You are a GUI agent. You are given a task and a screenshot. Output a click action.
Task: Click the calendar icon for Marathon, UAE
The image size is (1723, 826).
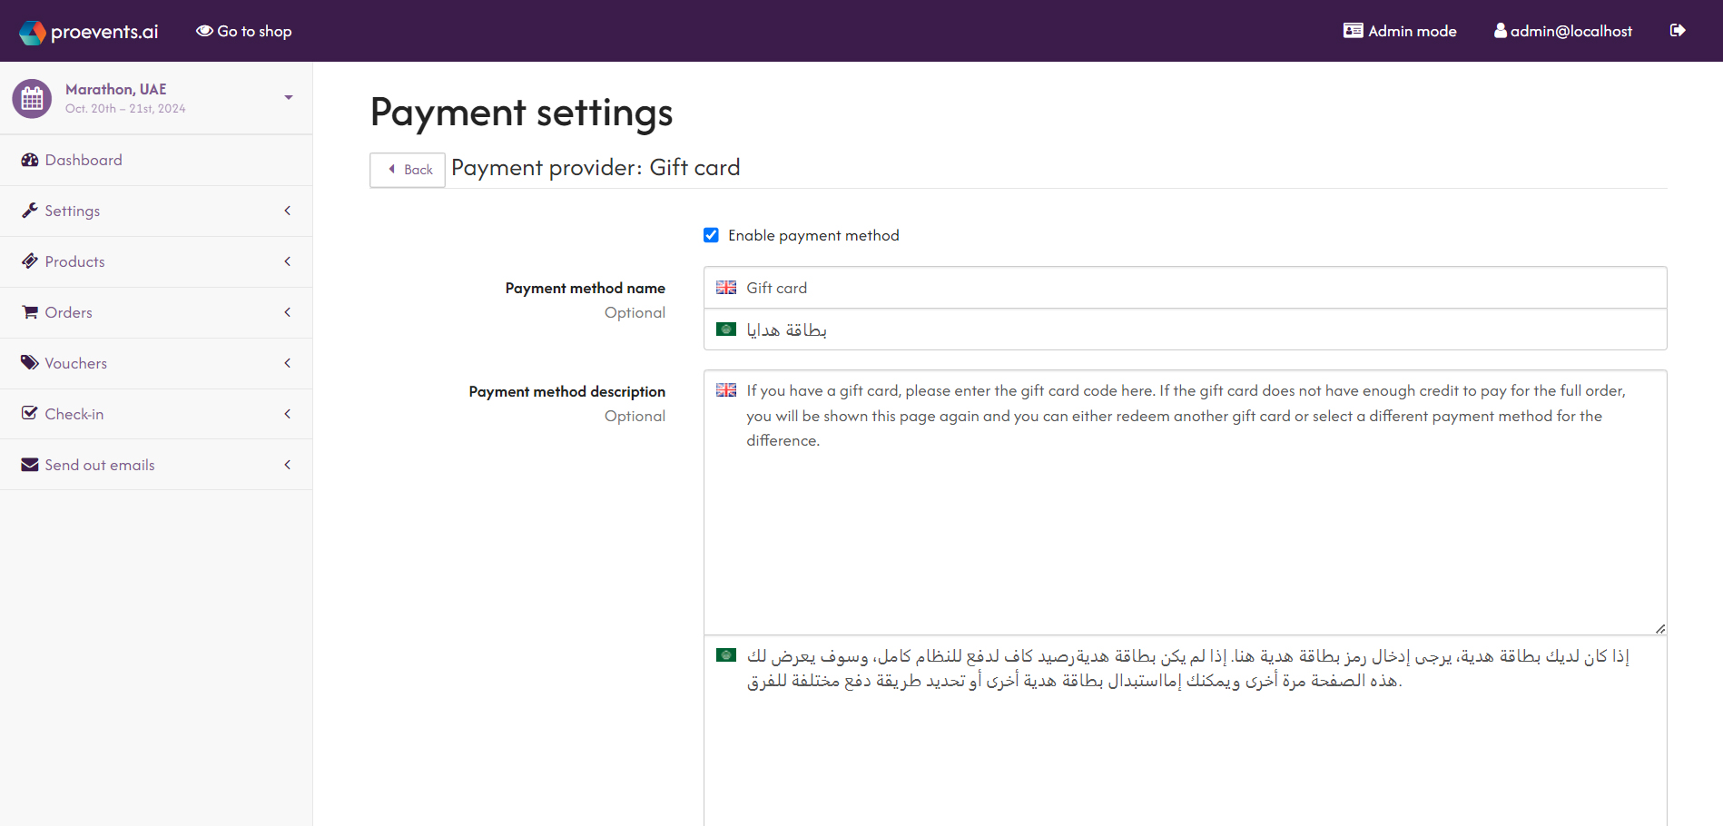(x=32, y=97)
